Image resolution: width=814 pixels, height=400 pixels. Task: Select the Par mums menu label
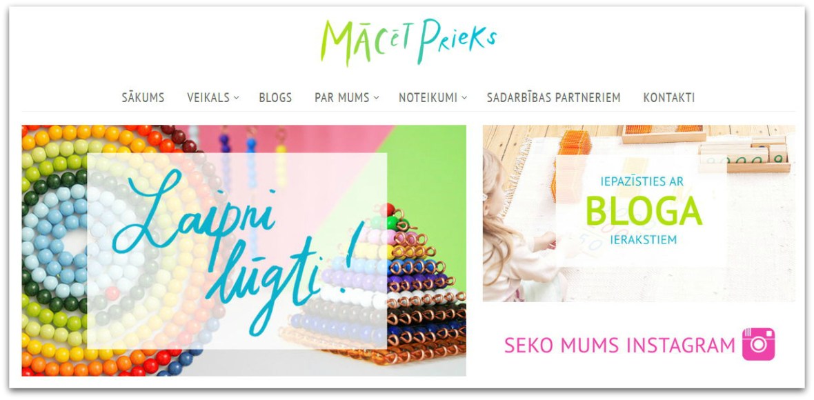click(341, 97)
